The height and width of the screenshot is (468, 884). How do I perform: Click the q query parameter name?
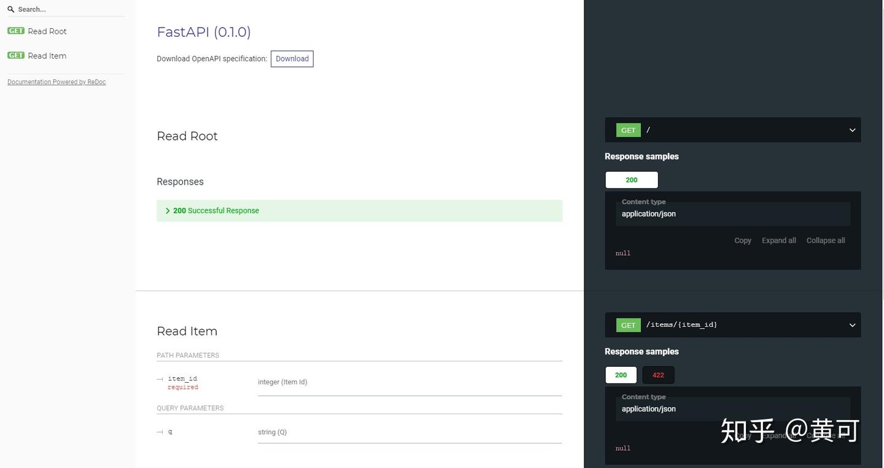(x=170, y=432)
